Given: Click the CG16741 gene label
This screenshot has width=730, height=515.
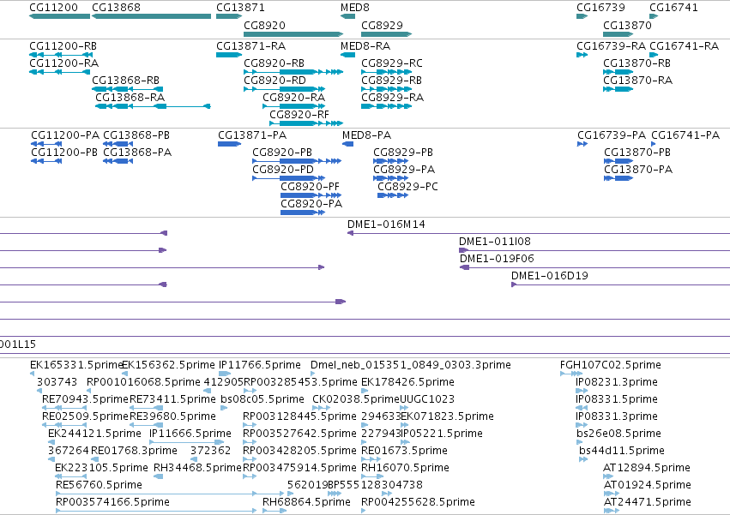Looking at the screenshot, I should point(673,8).
